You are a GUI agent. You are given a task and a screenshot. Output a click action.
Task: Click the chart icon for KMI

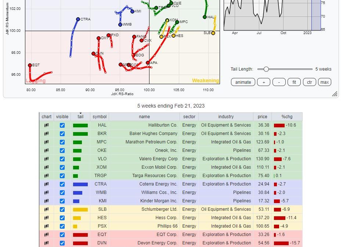(46, 201)
